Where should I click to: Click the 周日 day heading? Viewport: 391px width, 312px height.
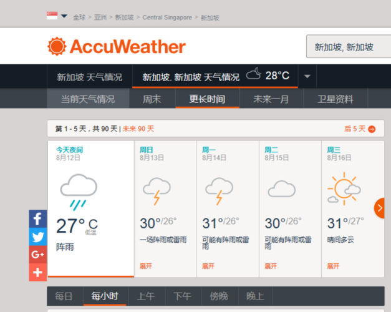[x=147, y=150]
